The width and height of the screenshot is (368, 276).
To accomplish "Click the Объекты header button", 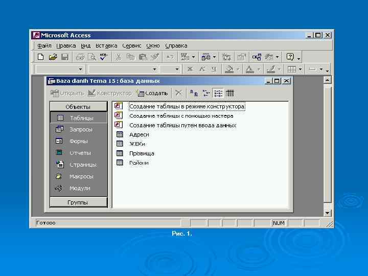I will [78, 107].
